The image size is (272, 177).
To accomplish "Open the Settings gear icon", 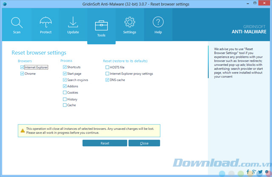I will pos(130,22).
